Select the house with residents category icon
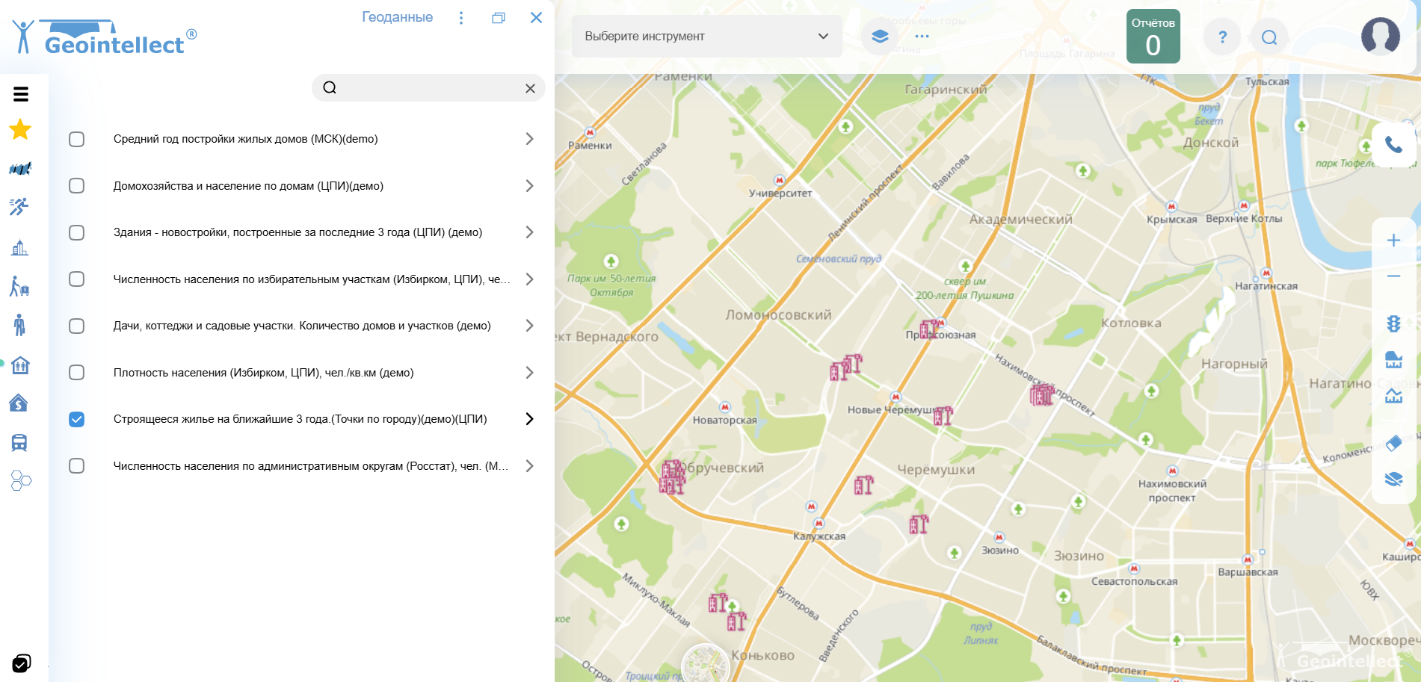 (20, 365)
